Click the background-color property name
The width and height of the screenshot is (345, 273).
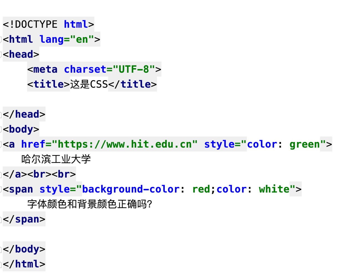point(131,189)
